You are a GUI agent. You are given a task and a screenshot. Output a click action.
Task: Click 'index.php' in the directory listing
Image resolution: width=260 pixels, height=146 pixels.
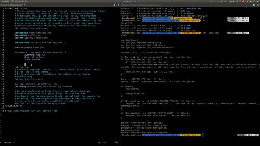pos(190,30)
